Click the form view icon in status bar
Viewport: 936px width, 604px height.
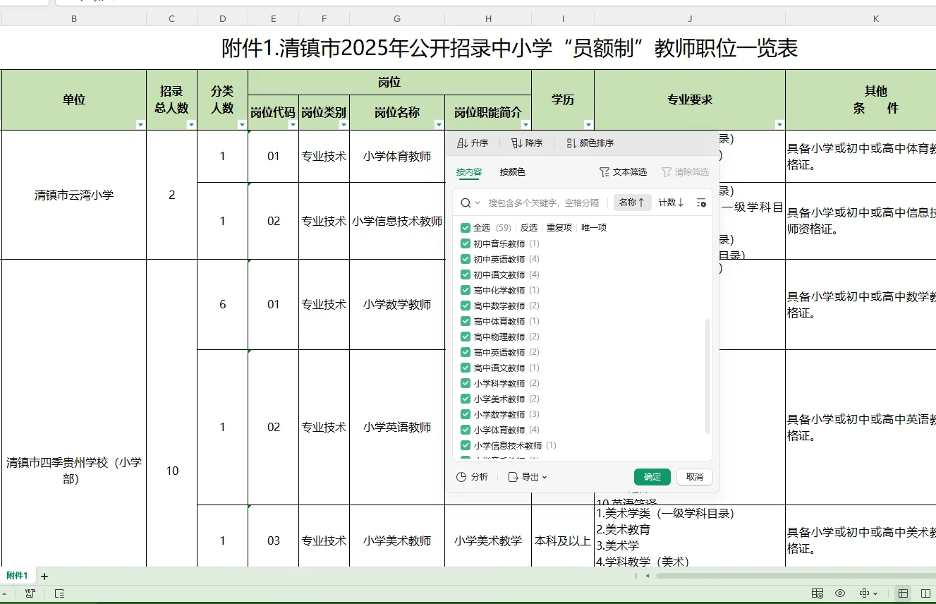click(x=818, y=593)
